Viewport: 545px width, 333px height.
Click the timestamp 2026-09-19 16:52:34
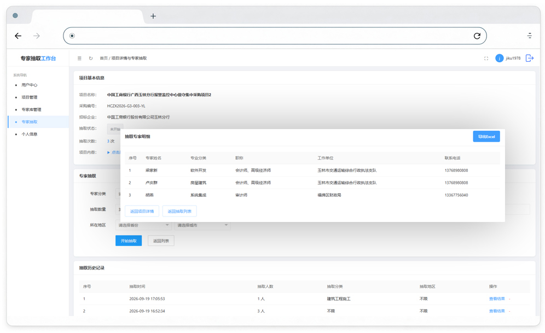coord(147,311)
